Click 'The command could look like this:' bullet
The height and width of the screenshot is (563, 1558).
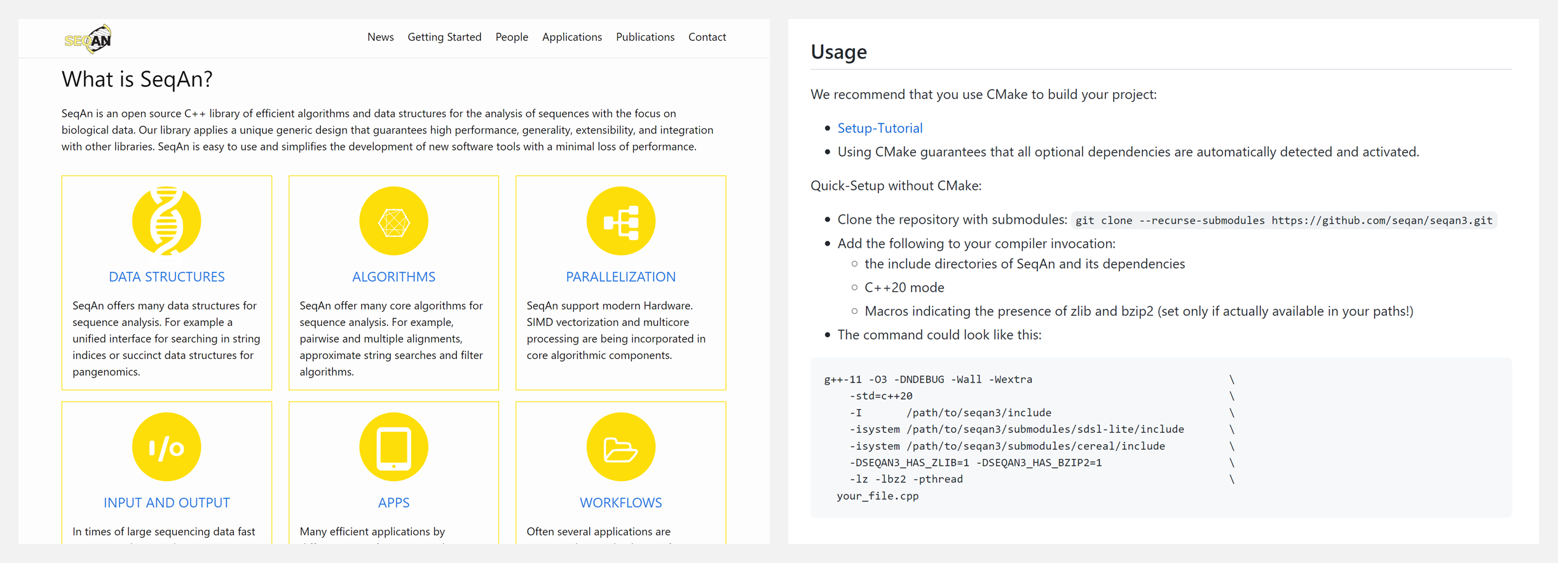pyautogui.click(x=939, y=335)
